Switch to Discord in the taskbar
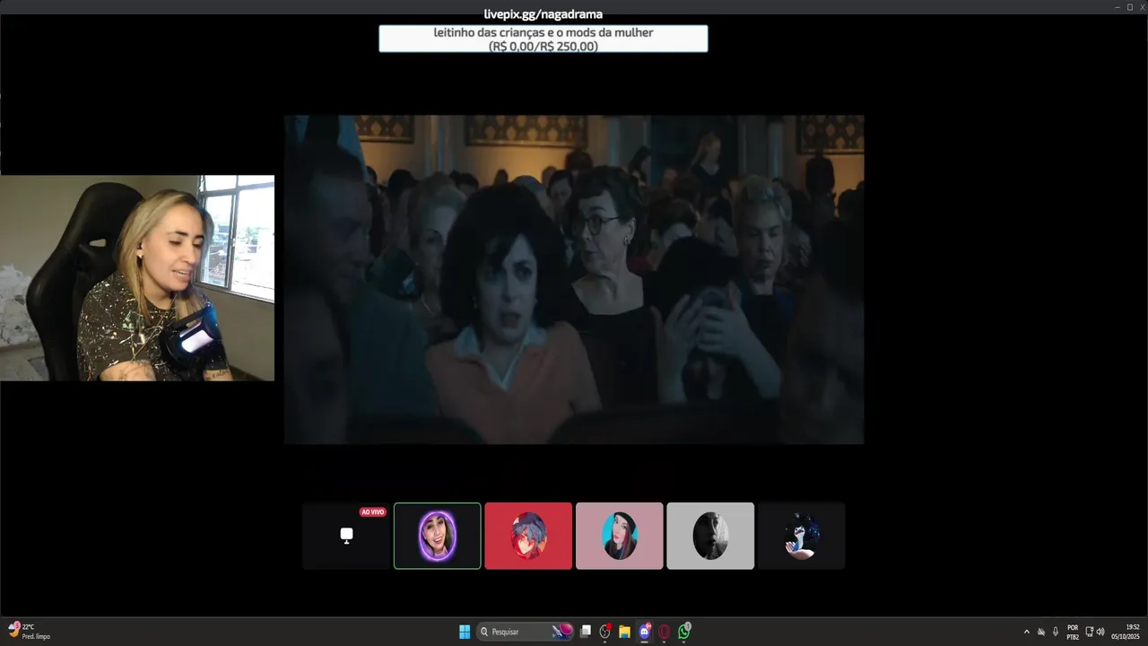 (x=645, y=632)
